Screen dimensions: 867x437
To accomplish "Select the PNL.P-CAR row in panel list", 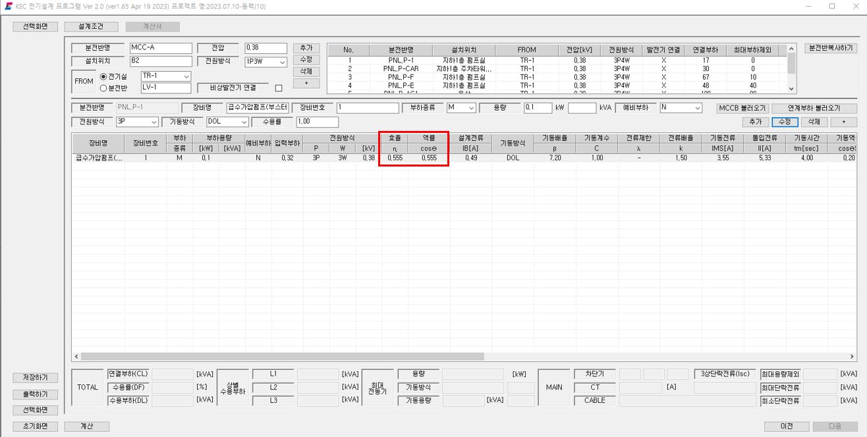I will [557, 68].
